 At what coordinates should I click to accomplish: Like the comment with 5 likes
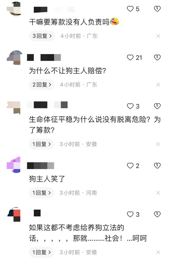pos(130,9)
